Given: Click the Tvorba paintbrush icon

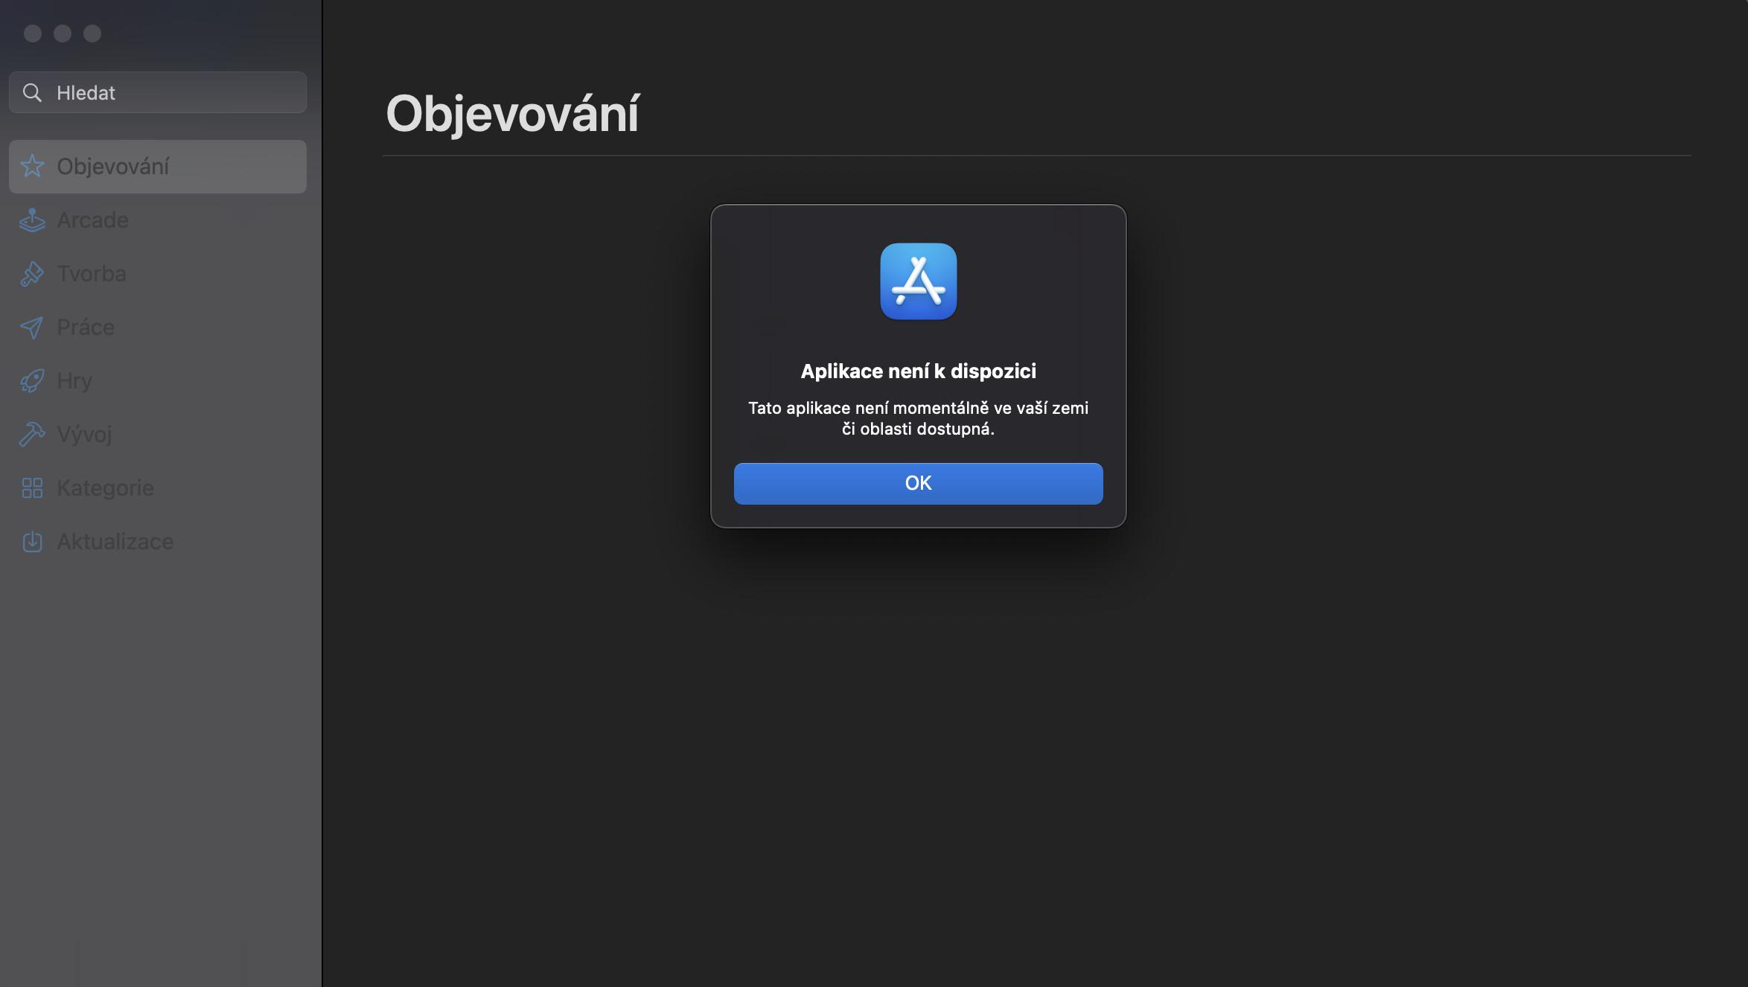Looking at the screenshot, I should coord(32,273).
